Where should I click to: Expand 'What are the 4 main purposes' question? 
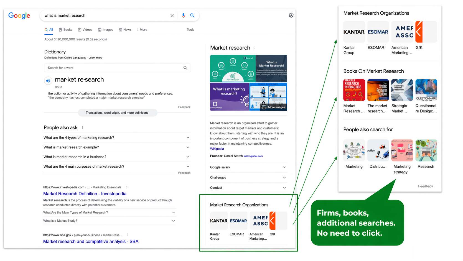(117, 167)
